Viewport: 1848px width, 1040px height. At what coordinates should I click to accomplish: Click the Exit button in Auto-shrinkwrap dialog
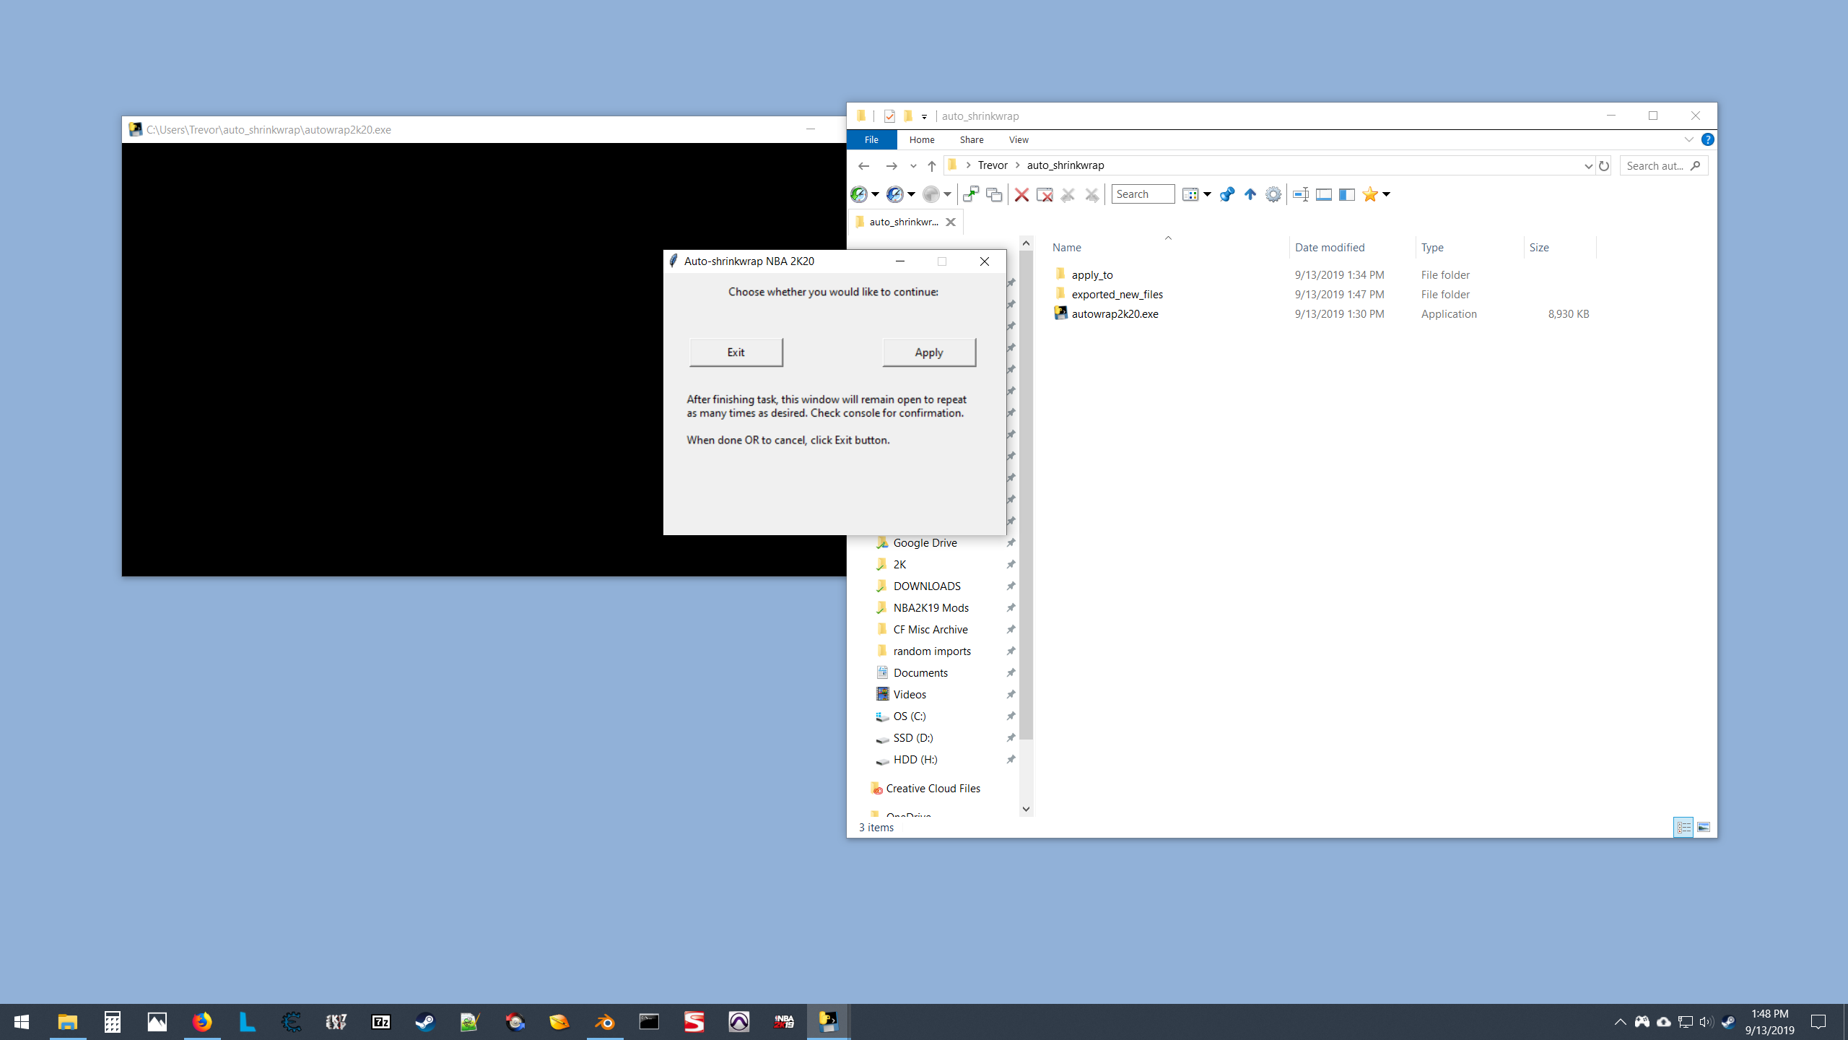pos(736,352)
